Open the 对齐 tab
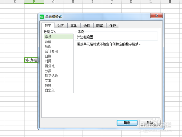 pyautogui.click(x=61, y=26)
